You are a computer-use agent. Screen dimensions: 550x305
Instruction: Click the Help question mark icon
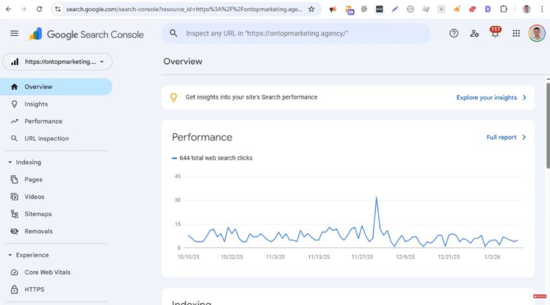click(x=454, y=34)
